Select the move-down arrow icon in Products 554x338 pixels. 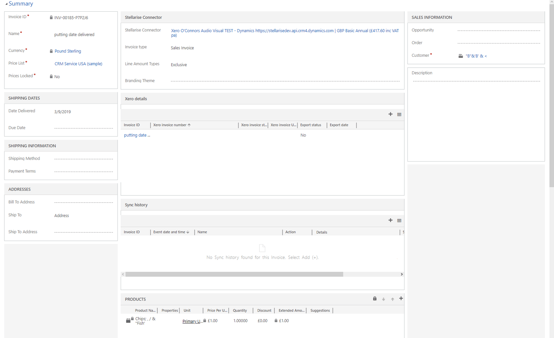pyautogui.click(x=383, y=298)
